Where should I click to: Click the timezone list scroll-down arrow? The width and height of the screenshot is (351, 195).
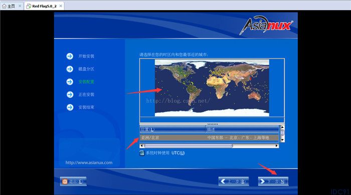[282, 140]
